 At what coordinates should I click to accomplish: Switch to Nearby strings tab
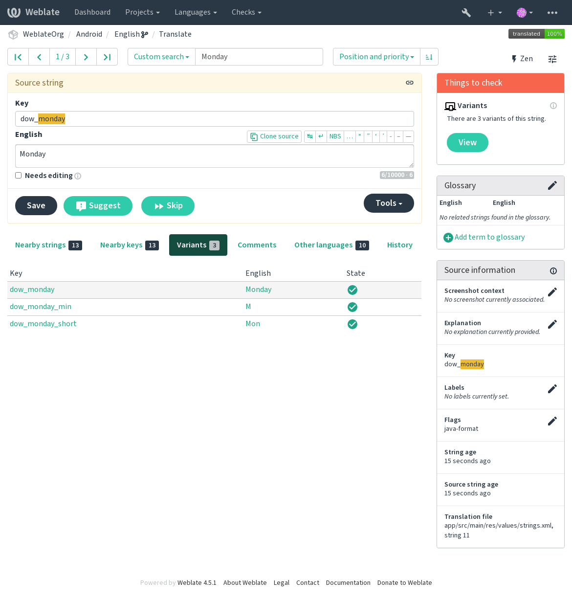[48, 245]
